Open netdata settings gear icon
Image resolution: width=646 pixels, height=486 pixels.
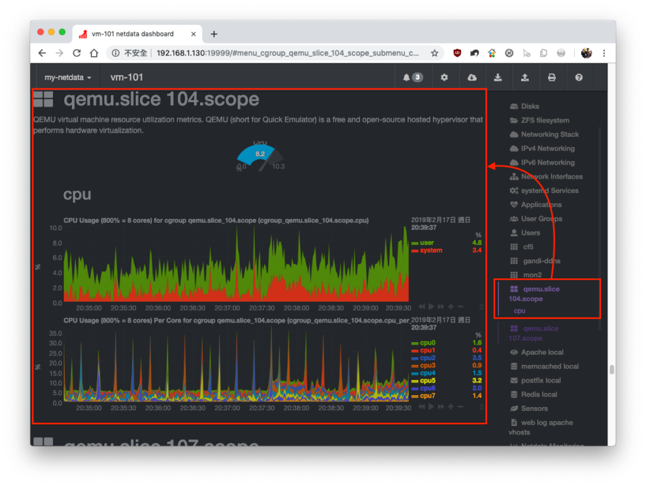[x=444, y=78]
